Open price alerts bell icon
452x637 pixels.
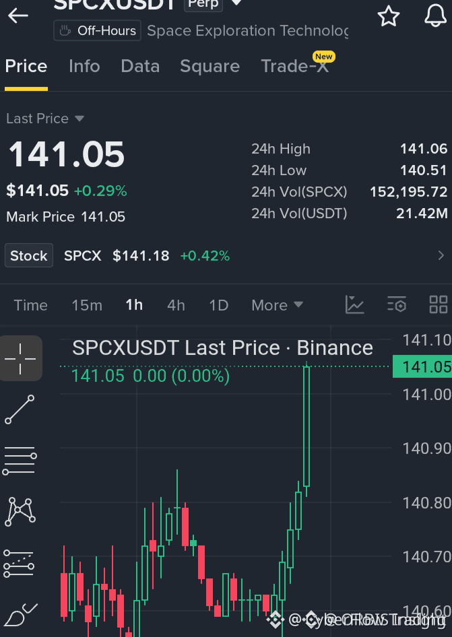435,16
